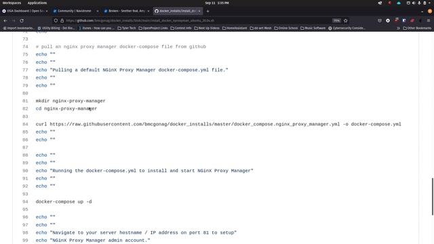Image resolution: width=434 pixels, height=244 pixels.
Task: Select the docker_installs GitHub tab
Action: tap(178, 11)
